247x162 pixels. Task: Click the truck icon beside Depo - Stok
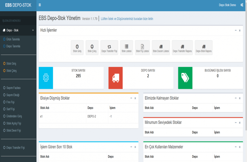pos(4,30)
